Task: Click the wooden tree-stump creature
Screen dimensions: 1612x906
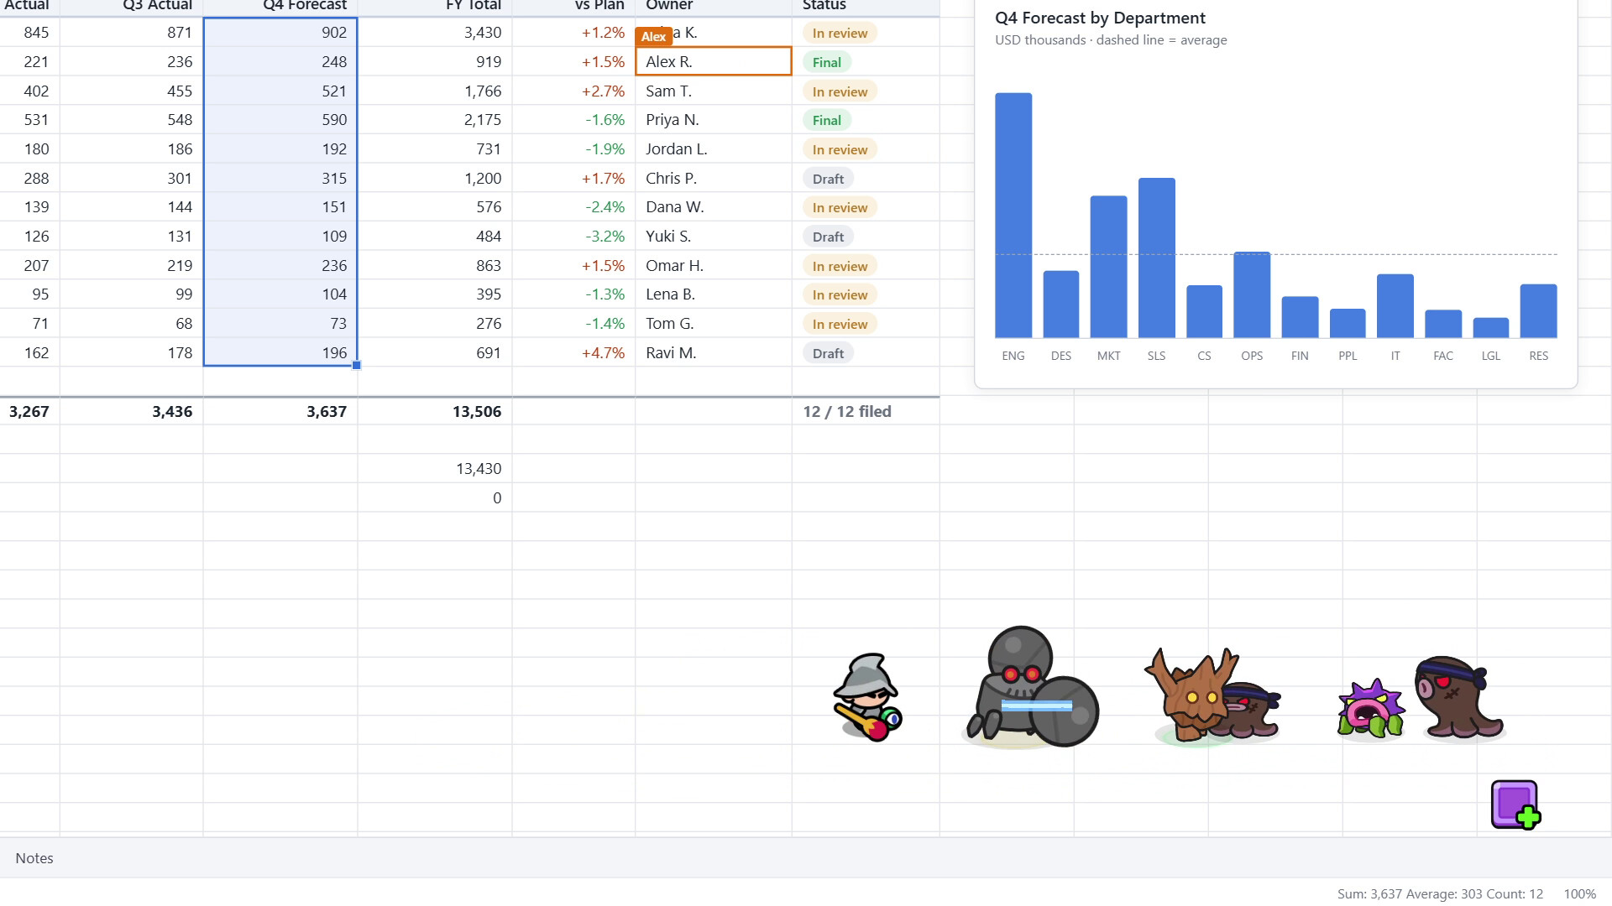Action: point(1191,695)
